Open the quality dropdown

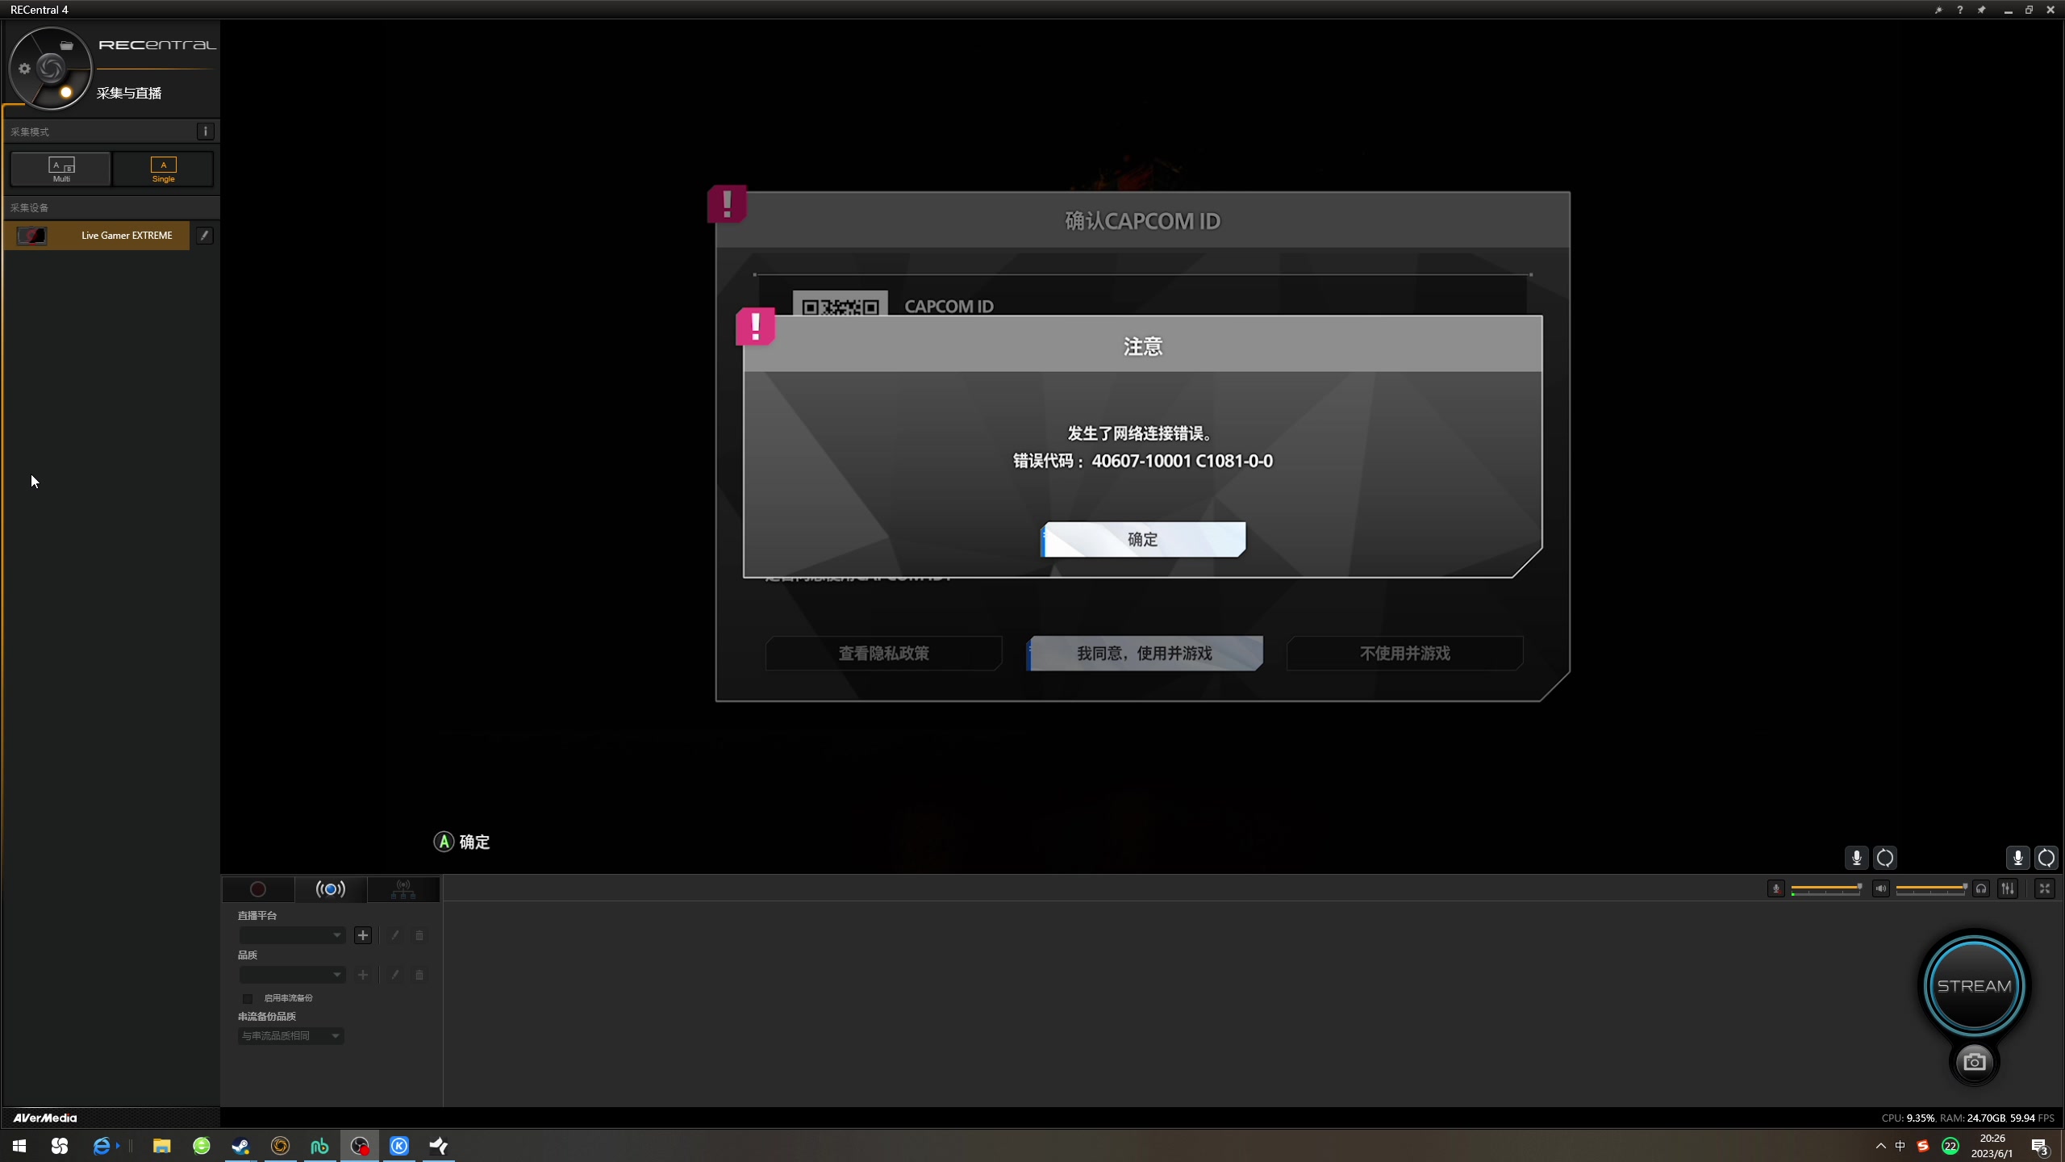tap(292, 975)
